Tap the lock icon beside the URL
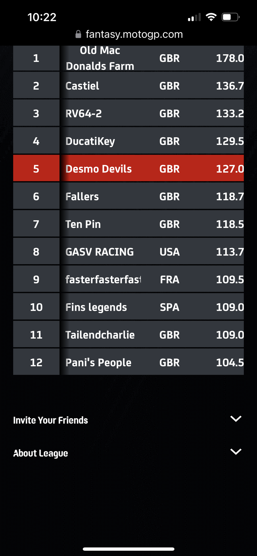The image size is (257, 556). coord(78,34)
